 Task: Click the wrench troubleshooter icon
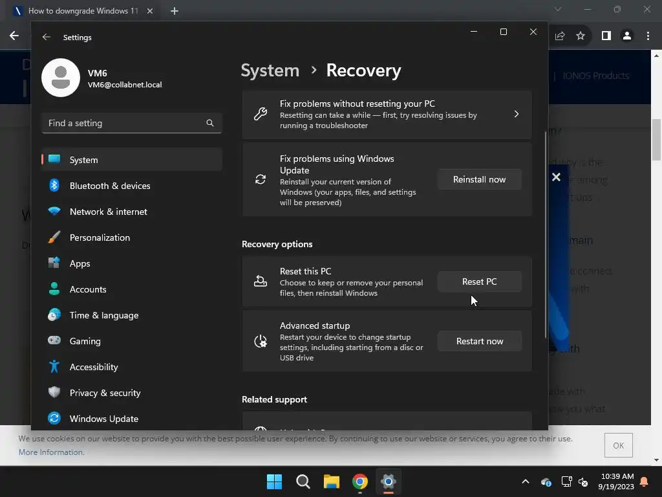pos(261,114)
